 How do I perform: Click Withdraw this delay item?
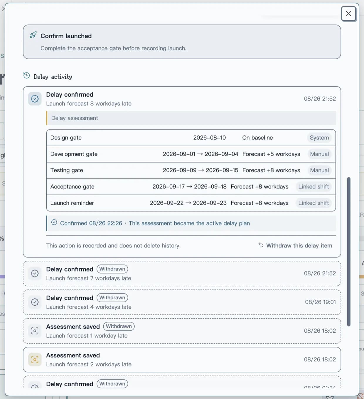pos(295,245)
